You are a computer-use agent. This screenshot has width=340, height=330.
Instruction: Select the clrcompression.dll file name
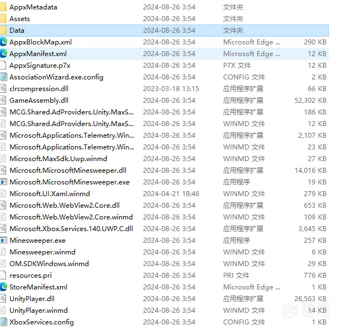pos(39,89)
